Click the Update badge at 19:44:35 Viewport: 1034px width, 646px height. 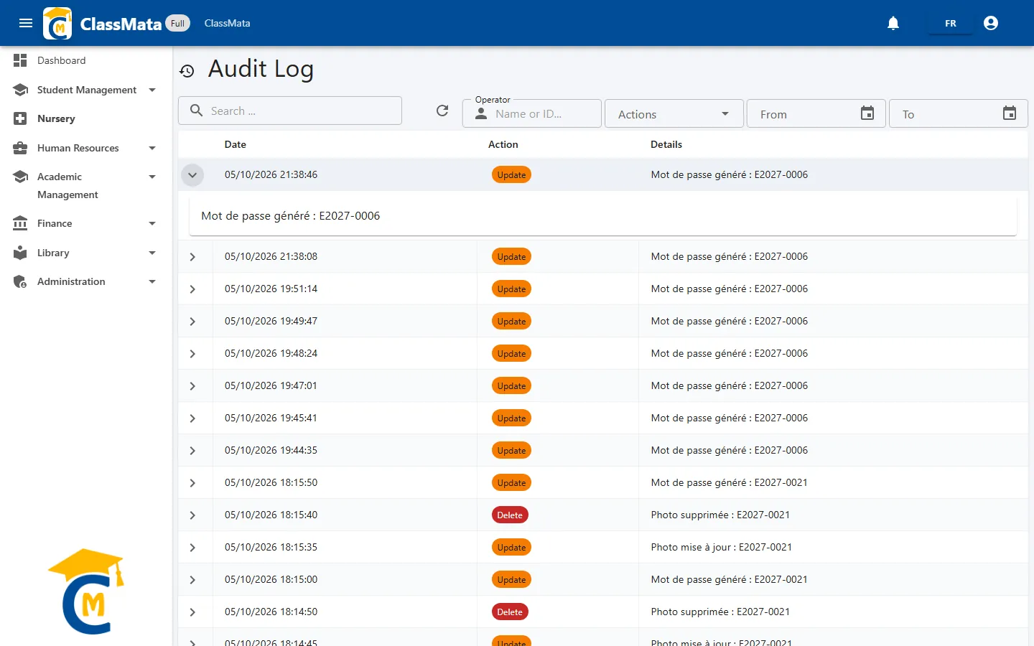(x=511, y=451)
